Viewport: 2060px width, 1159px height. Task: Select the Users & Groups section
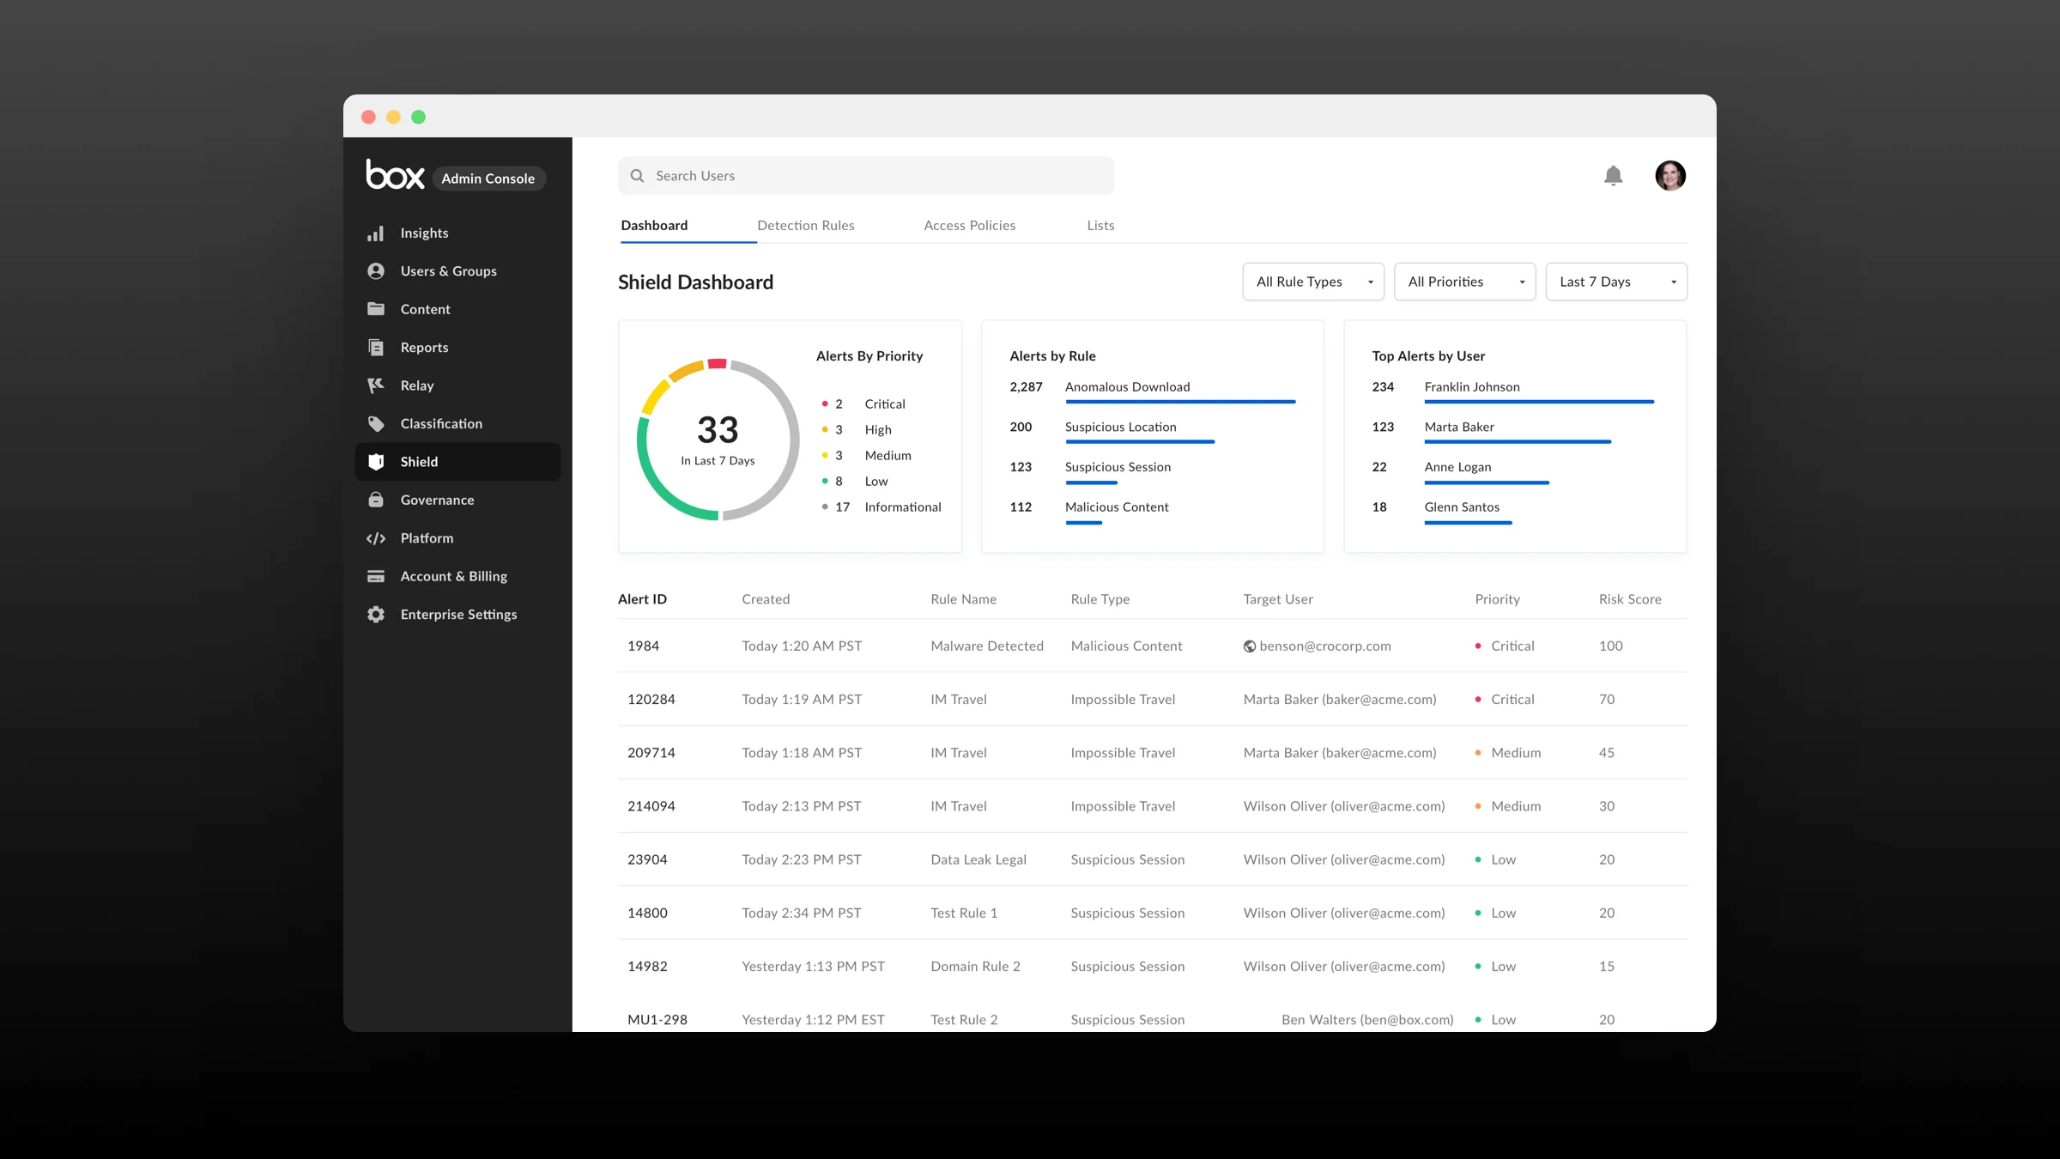click(448, 270)
